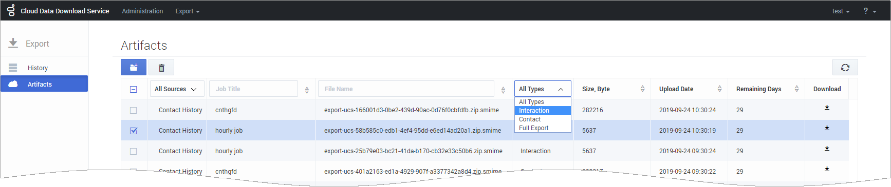The width and height of the screenshot is (891, 187).
Task: Check the box for hourly job 09:30:24 row
Action: click(134, 151)
